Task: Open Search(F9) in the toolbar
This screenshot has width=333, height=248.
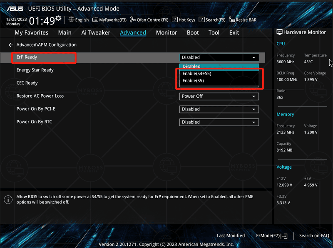Action: pyautogui.click(x=212, y=20)
